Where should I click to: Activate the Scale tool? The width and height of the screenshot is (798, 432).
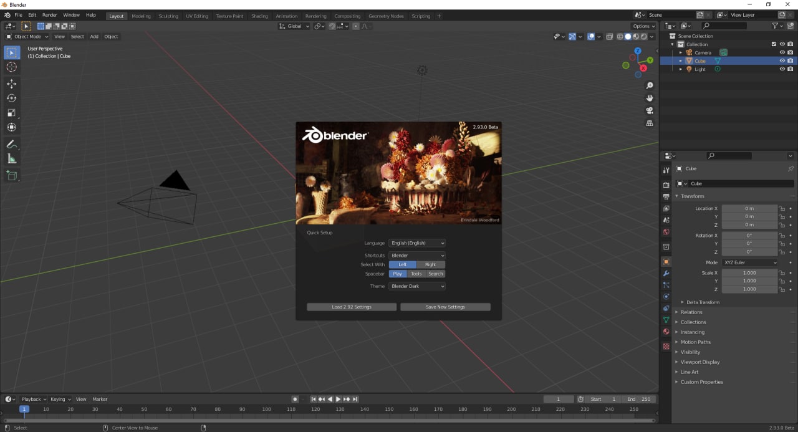click(11, 113)
